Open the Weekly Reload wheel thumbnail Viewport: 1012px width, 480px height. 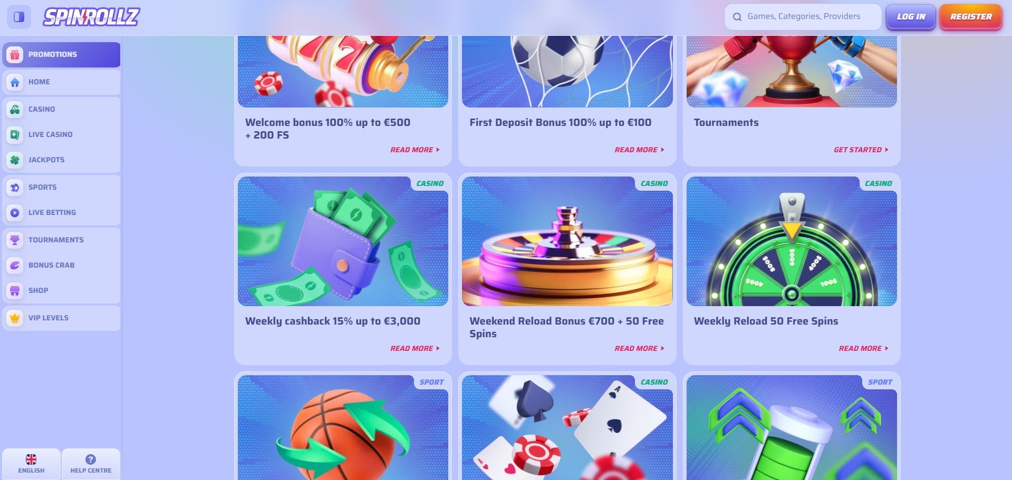coord(792,241)
